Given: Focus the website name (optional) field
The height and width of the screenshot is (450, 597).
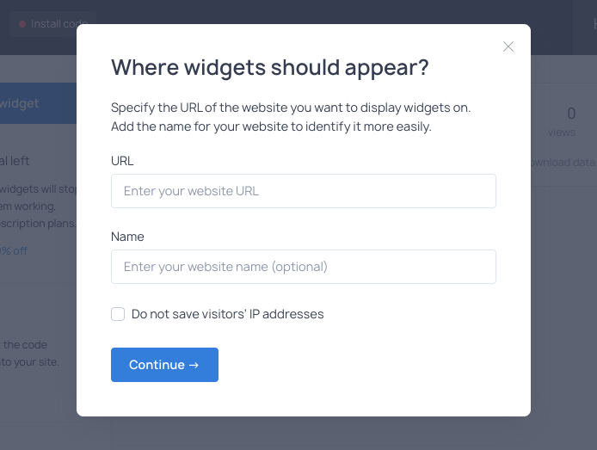Looking at the screenshot, I should tap(304, 267).
